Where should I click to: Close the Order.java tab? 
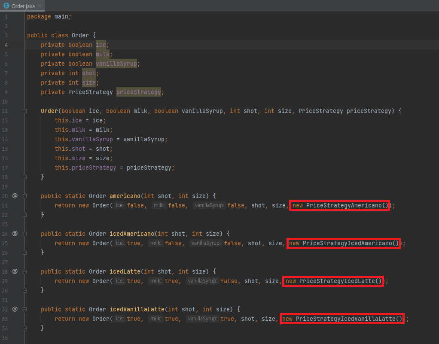[40, 6]
